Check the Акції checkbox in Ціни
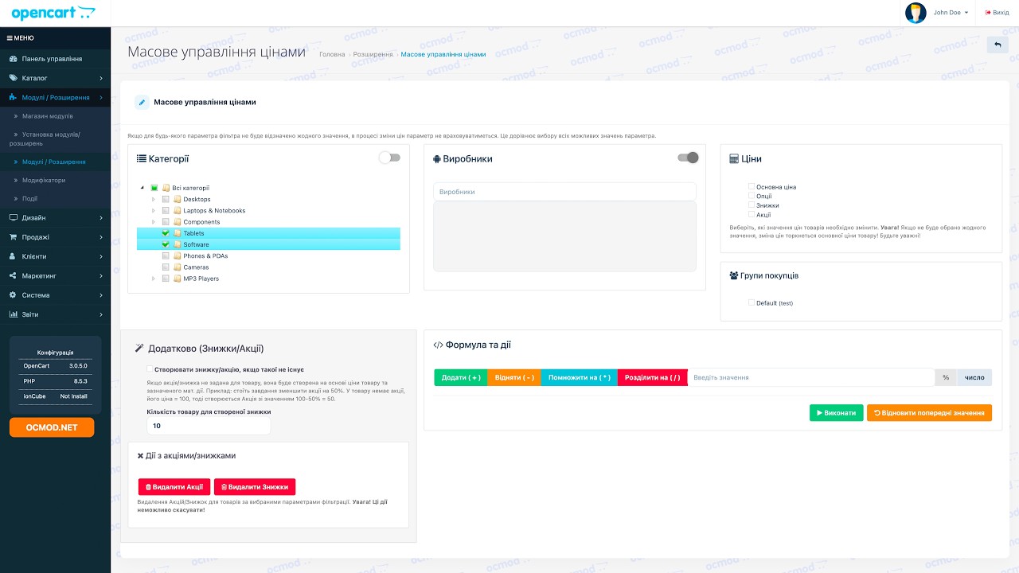Screen dimensions: 1019x573 click(751, 214)
